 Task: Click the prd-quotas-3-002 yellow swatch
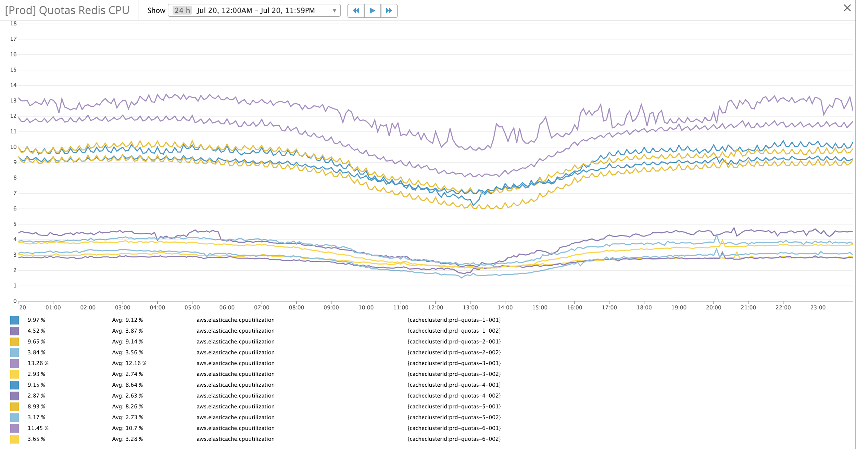click(14, 374)
